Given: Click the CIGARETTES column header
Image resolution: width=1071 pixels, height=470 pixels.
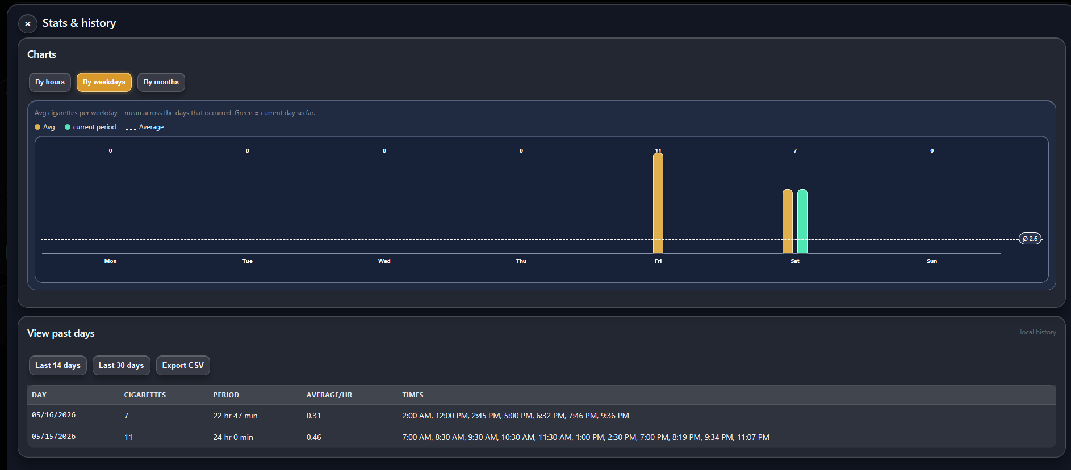Looking at the screenshot, I should click(145, 395).
